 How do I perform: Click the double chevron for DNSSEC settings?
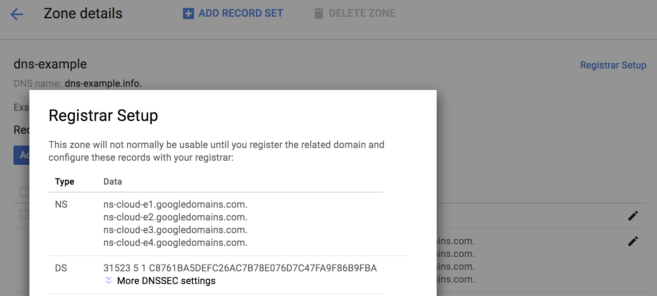107,281
